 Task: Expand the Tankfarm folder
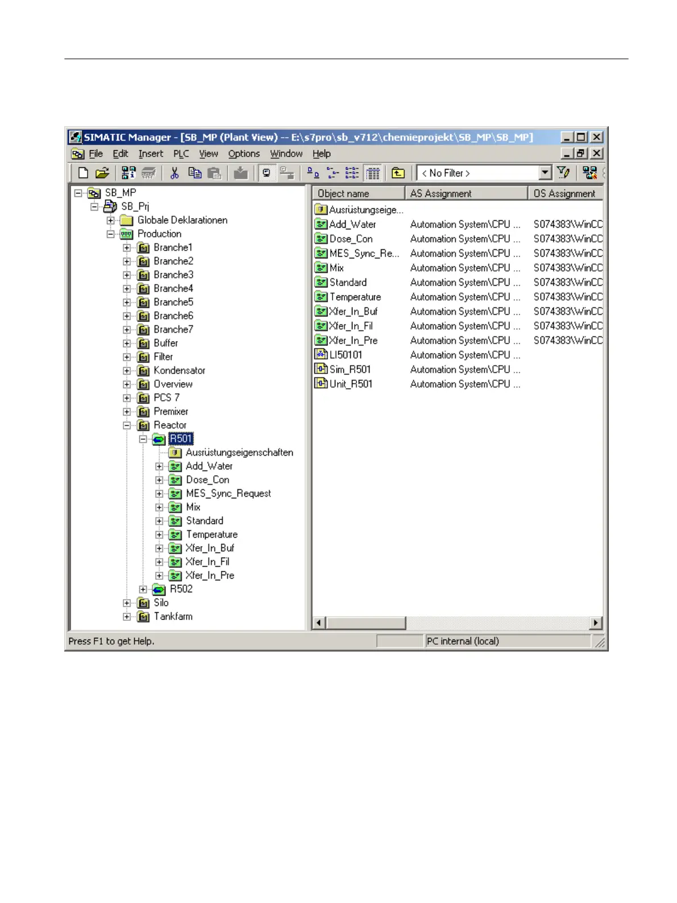[x=127, y=616]
